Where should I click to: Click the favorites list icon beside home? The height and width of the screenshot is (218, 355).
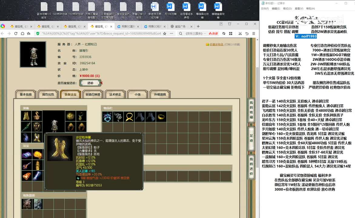(29, 34)
